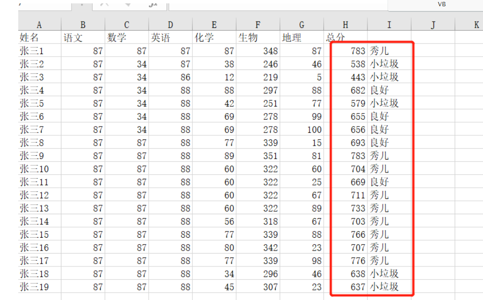Screen dimensions: 483x300
Task: Select 生物 score 351 in 张三9 row
Action: coord(258,155)
